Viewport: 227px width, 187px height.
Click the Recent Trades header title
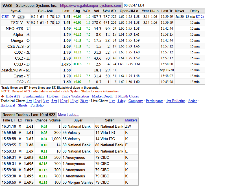[x=29, y=115]
